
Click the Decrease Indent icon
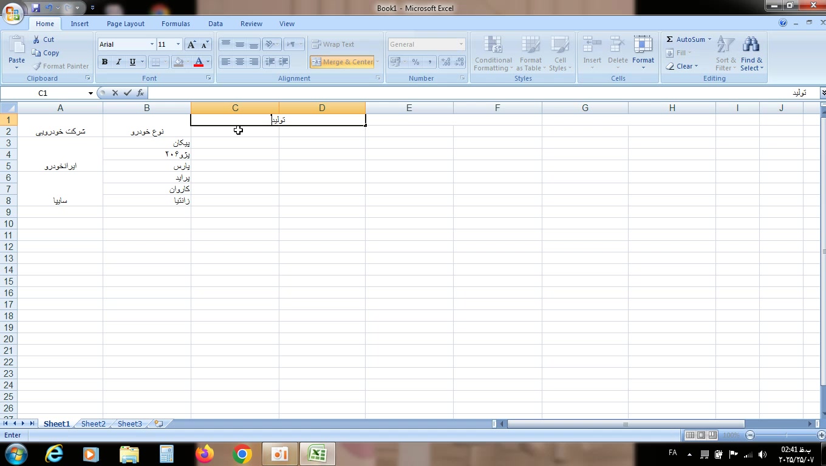coord(270,62)
